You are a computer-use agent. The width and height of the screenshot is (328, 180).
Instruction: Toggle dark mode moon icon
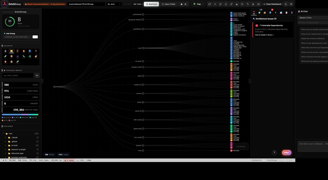[286, 4]
